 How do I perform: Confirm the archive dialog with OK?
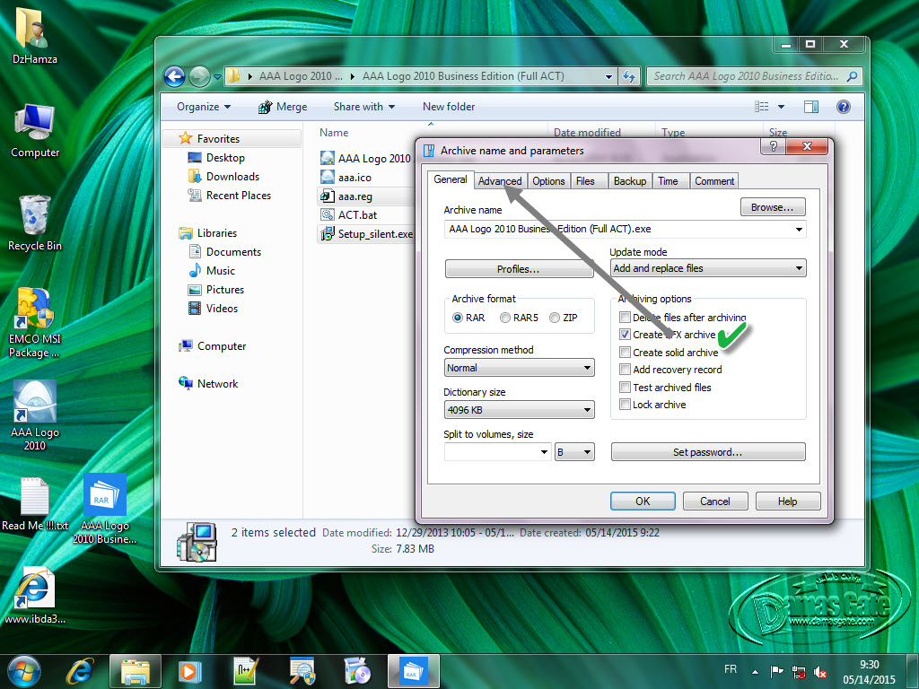[643, 501]
